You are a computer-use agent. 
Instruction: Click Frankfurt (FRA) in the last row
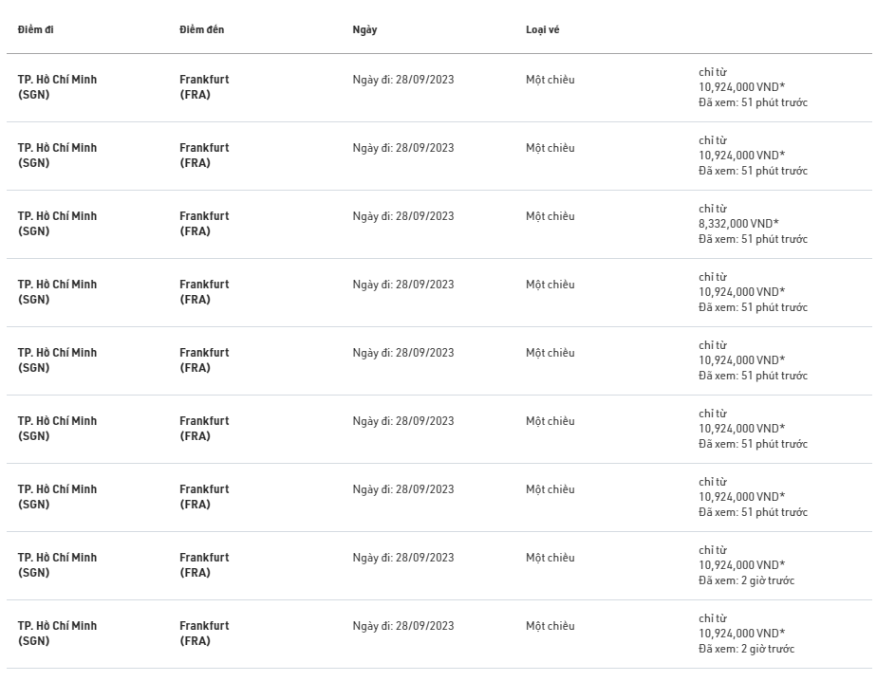click(204, 634)
